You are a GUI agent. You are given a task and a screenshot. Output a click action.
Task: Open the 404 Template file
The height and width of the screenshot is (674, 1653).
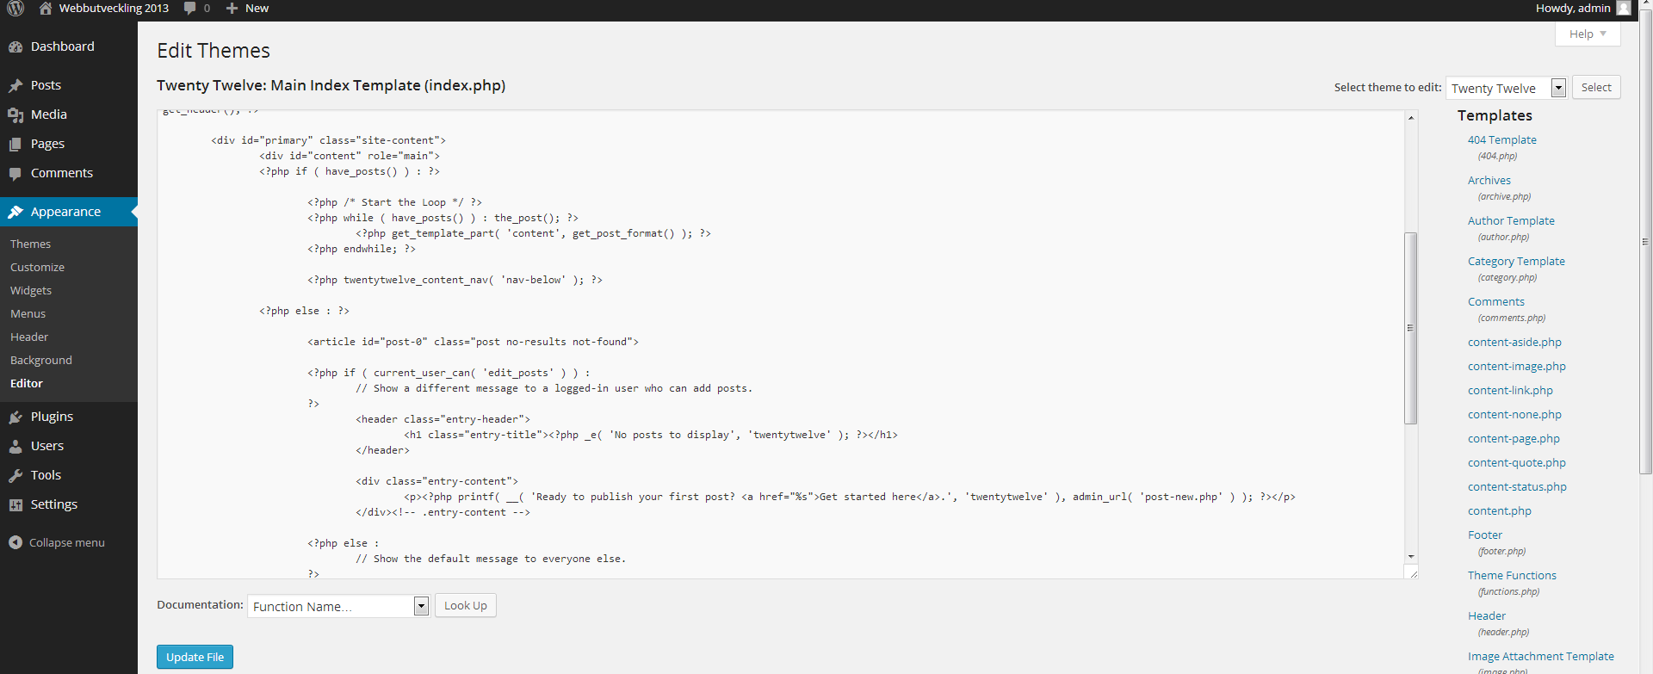[1502, 139]
